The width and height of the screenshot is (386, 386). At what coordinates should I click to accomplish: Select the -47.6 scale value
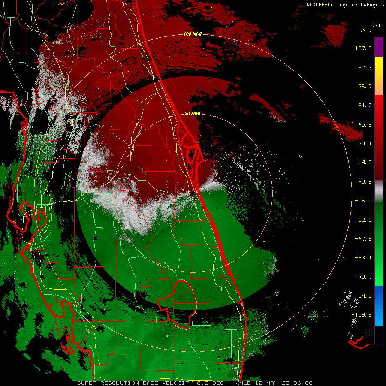coord(363,239)
